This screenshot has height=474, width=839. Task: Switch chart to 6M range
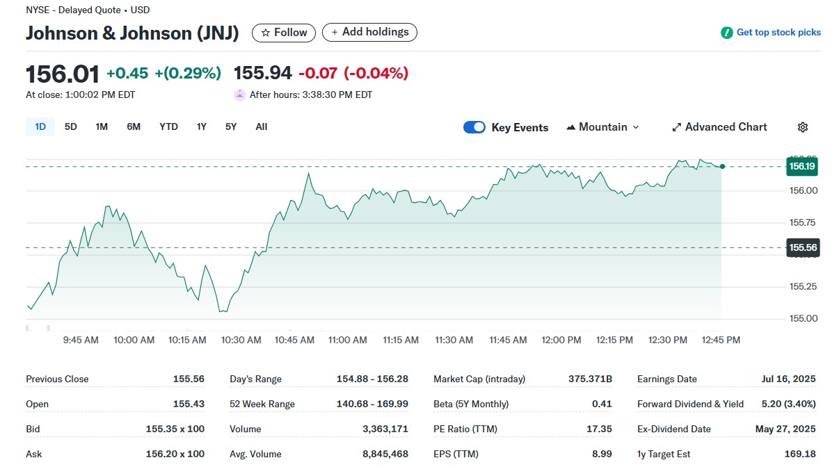(134, 126)
